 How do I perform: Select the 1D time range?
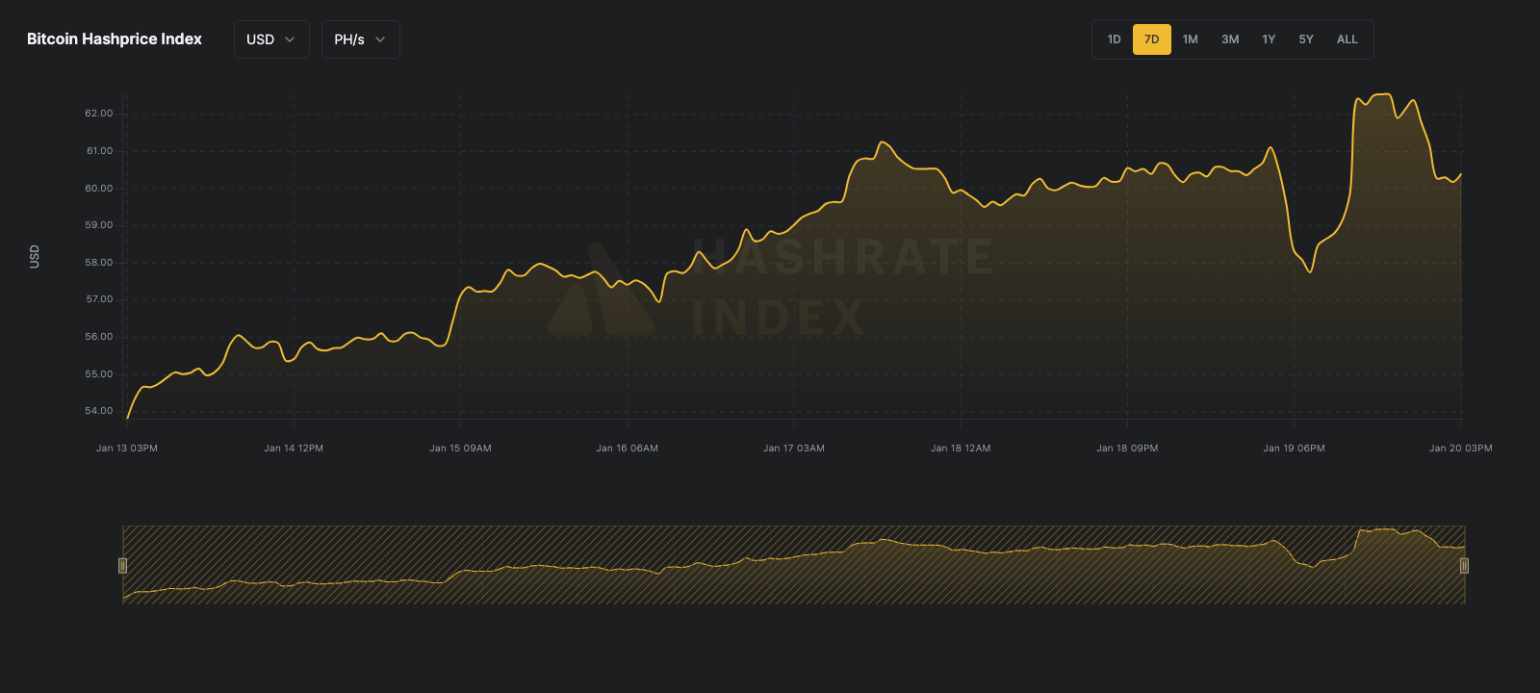[1114, 39]
